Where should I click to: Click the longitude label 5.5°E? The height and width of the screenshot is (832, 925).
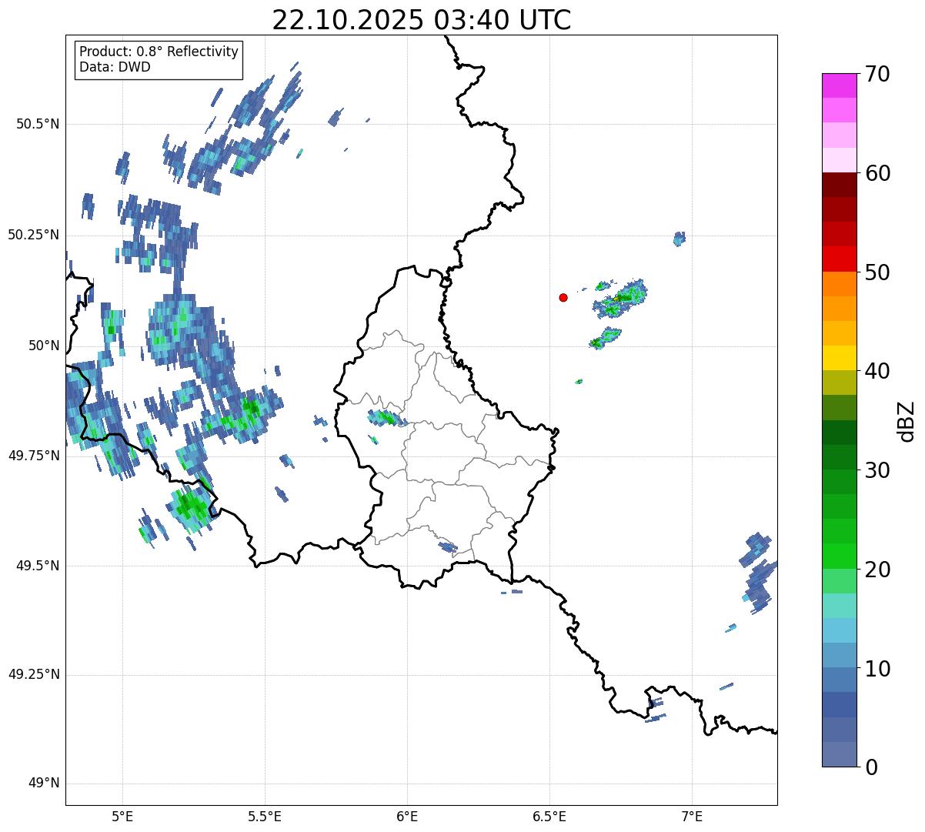(265, 816)
